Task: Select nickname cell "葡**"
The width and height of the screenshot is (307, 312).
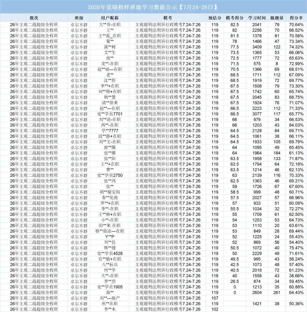Action: pos(110,42)
